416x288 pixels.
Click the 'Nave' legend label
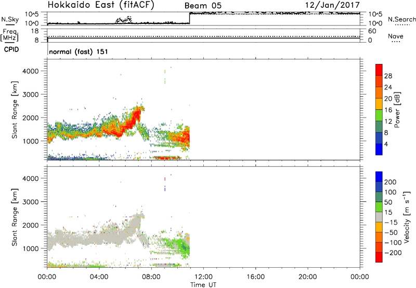coord(395,36)
